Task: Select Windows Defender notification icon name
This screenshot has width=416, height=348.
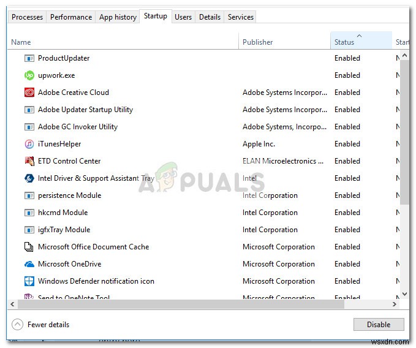Action: tap(96, 281)
